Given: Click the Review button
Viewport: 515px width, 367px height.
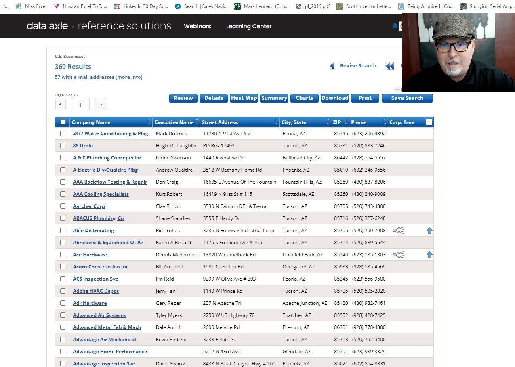Looking at the screenshot, I should tap(183, 98).
